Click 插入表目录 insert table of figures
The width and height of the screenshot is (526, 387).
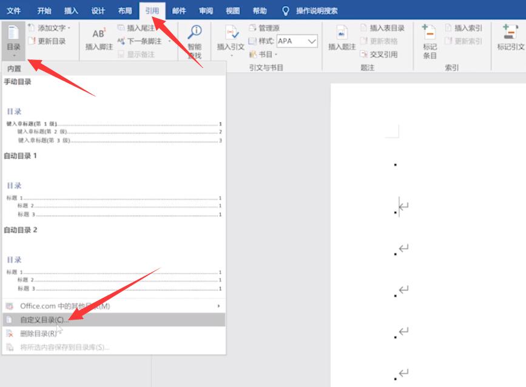click(383, 28)
